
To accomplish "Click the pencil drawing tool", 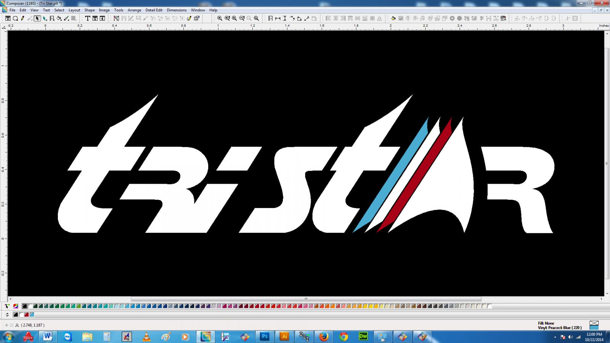I will pos(22,18).
